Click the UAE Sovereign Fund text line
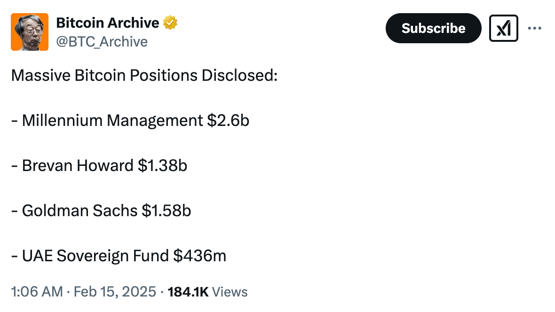The width and height of the screenshot is (555, 312). pos(119,256)
